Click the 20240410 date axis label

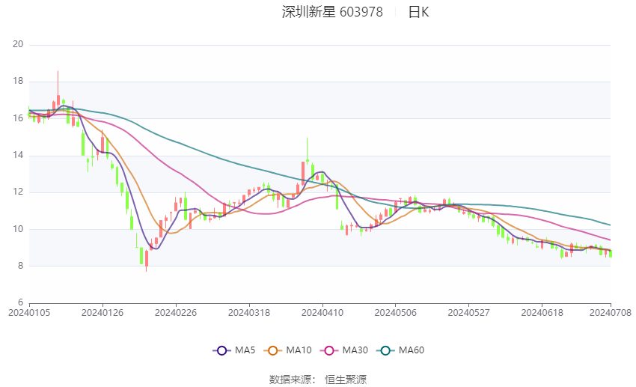322,313
